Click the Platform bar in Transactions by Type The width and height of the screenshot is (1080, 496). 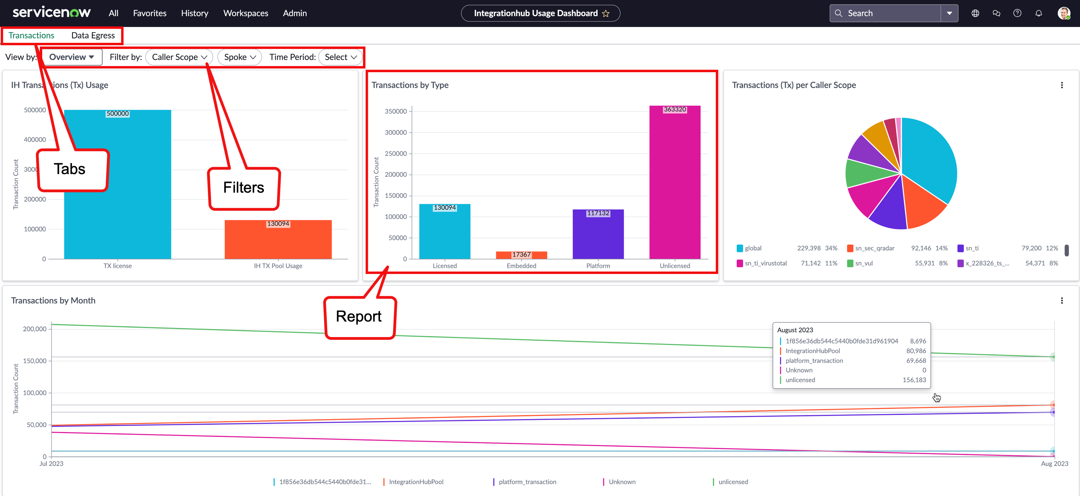(x=598, y=235)
